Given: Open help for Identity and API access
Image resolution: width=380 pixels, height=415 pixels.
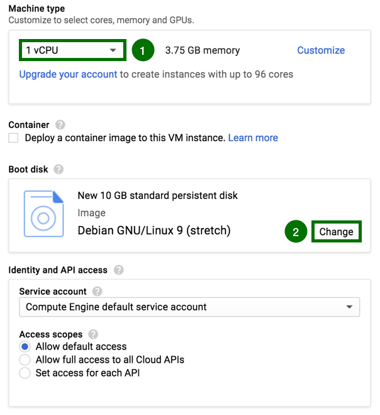Looking at the screenshot, I should [119, 270].
